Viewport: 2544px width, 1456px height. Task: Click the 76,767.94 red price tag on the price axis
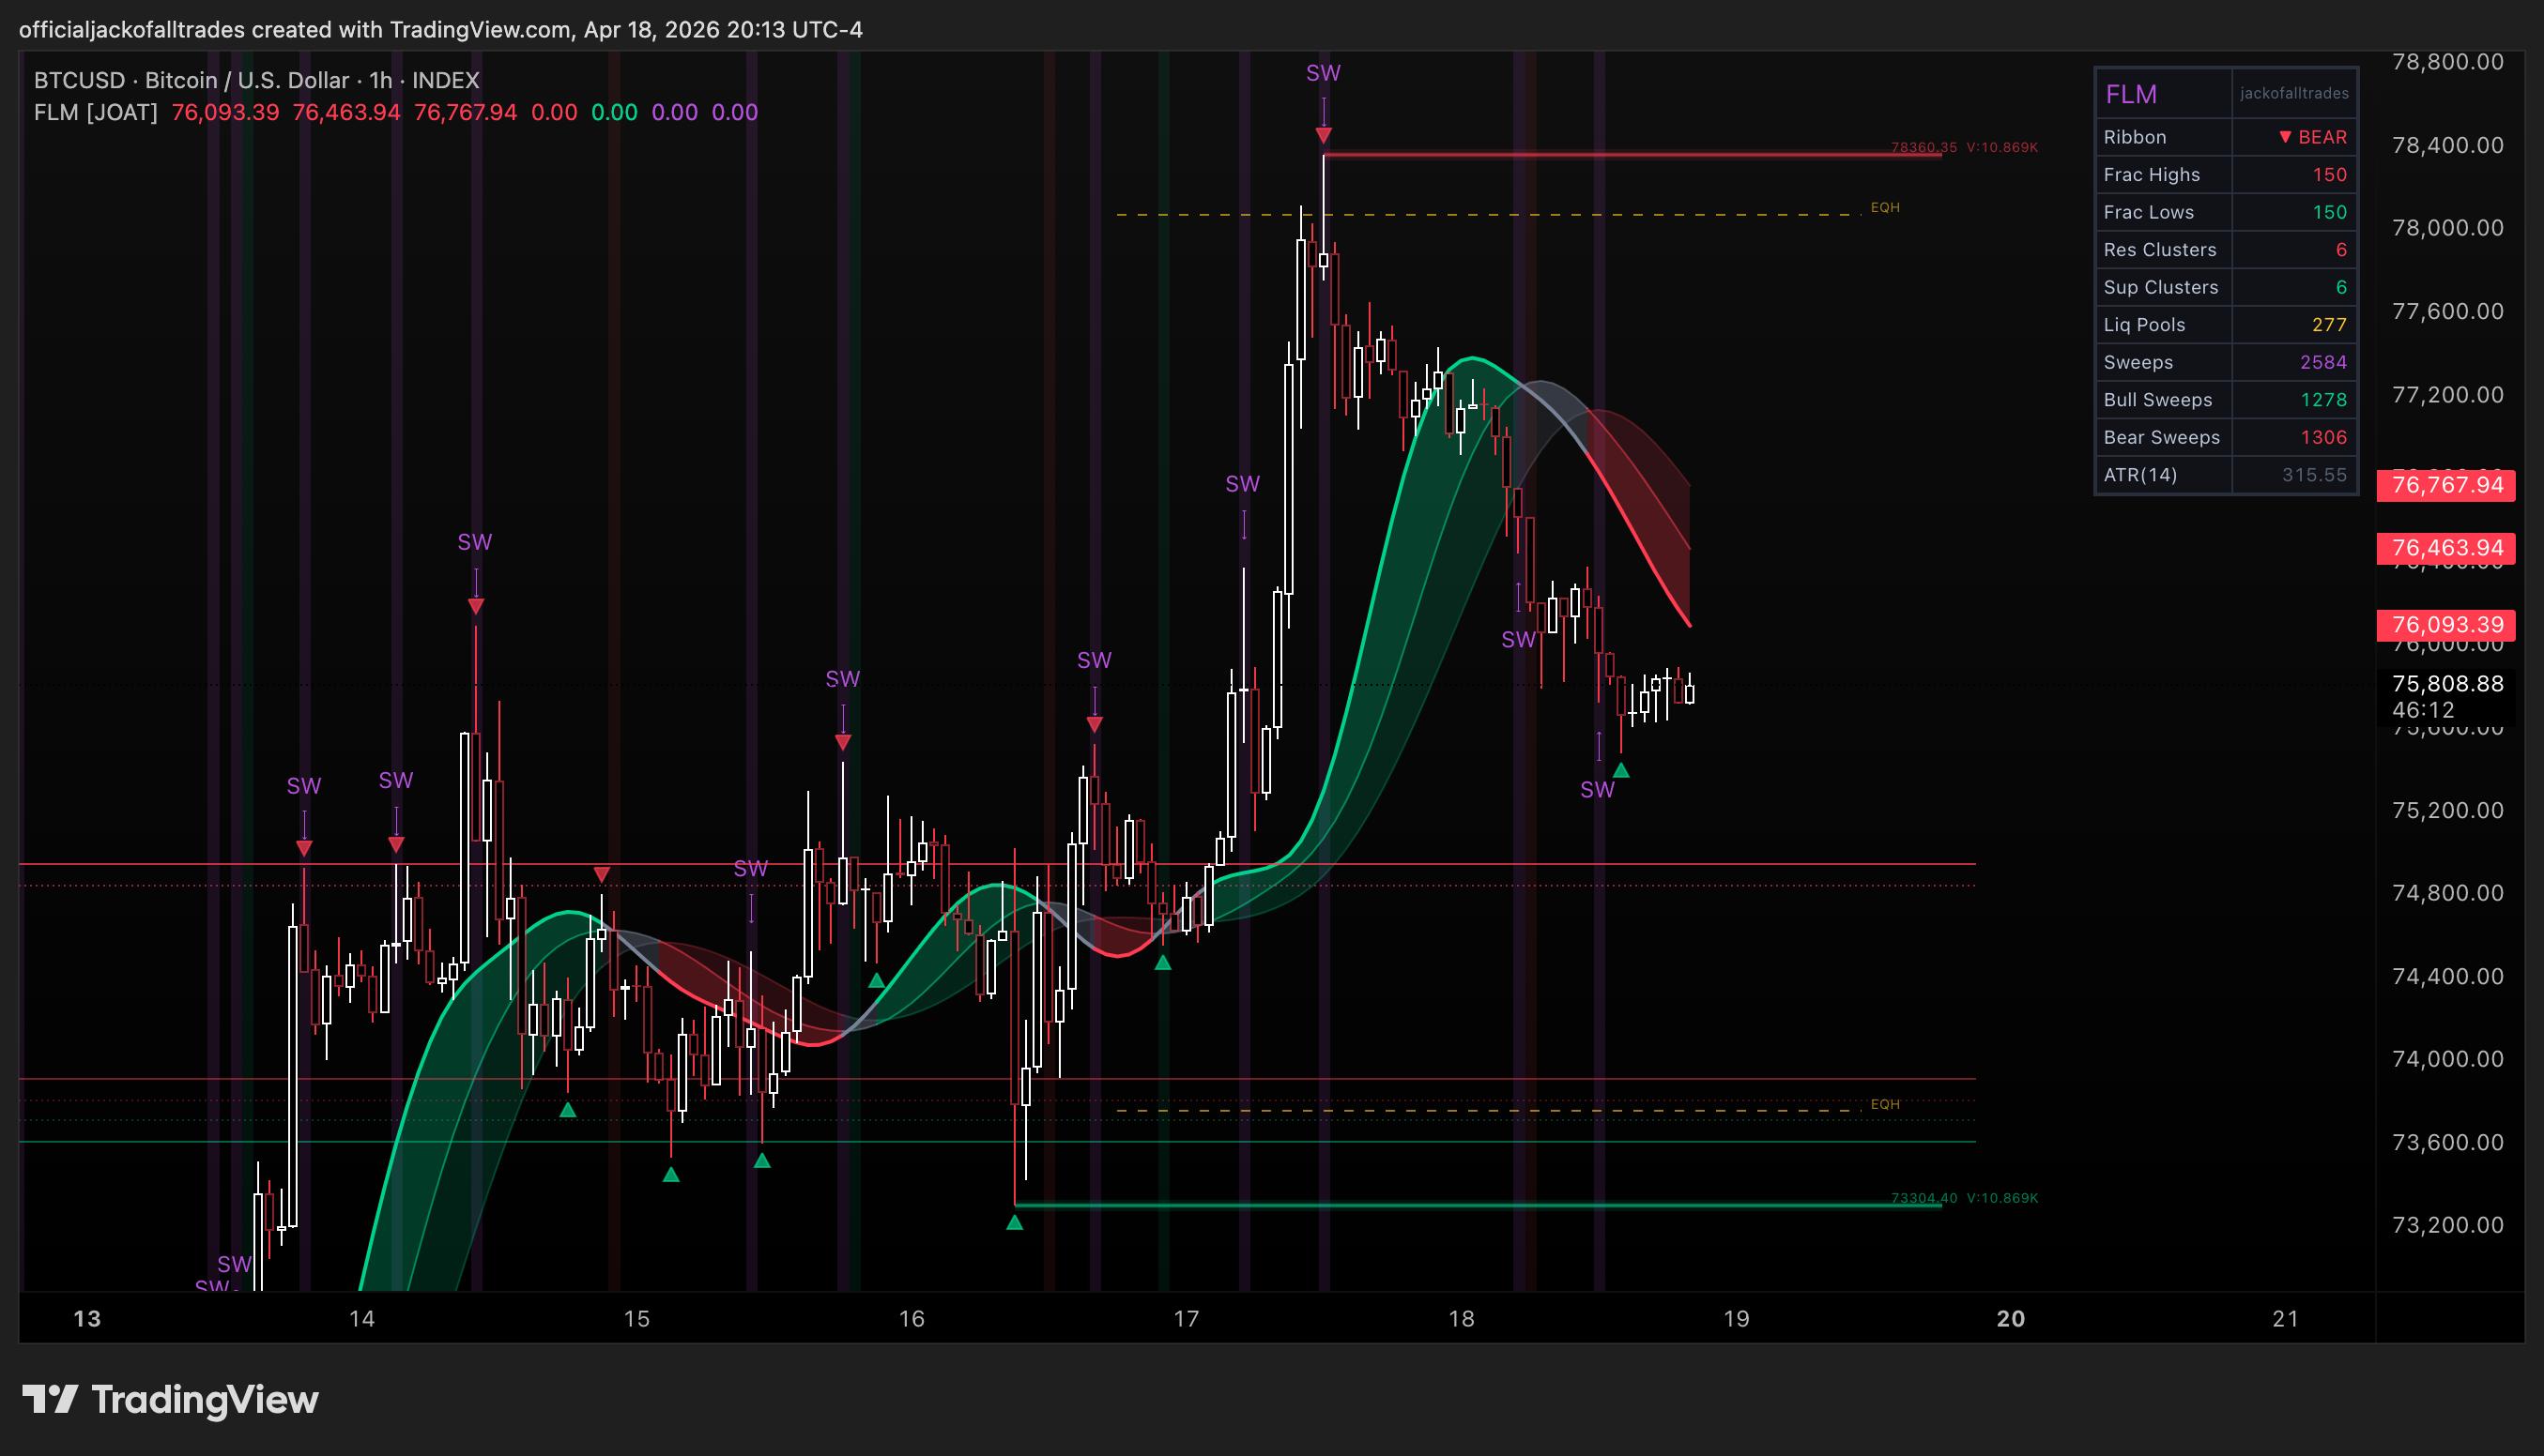tap(2446, 485)
